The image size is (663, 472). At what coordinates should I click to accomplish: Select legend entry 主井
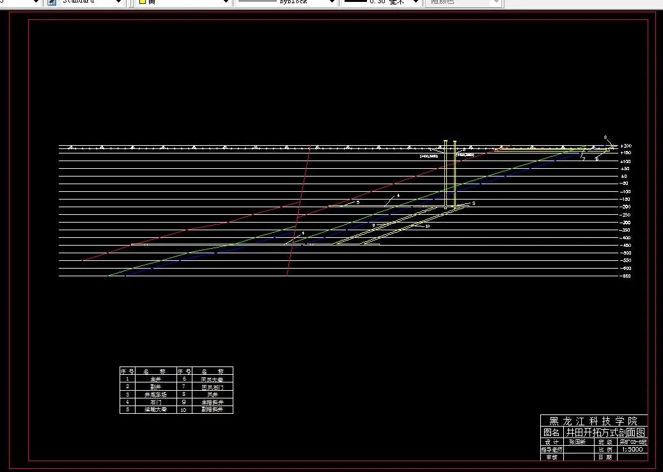pyautogui.click(x=155, y=379)
